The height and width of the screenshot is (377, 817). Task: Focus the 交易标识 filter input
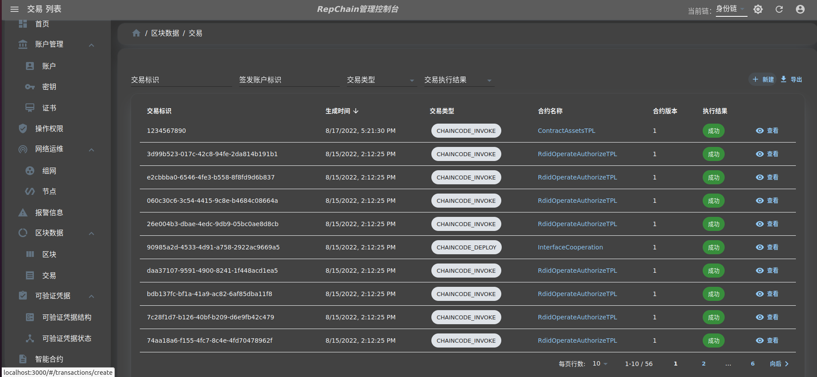click(x=182, y=80)
